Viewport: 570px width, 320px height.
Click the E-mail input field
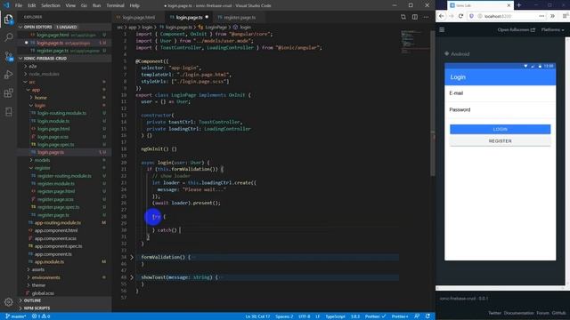click(x=500, y=93)
